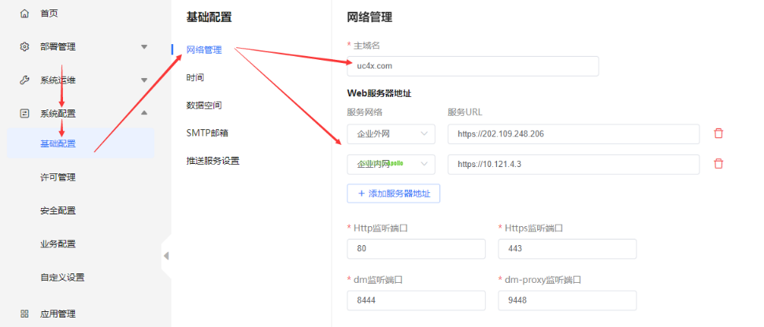Click the Https监听端口 field showing 443
764x327 pixels.
(567, 249)
